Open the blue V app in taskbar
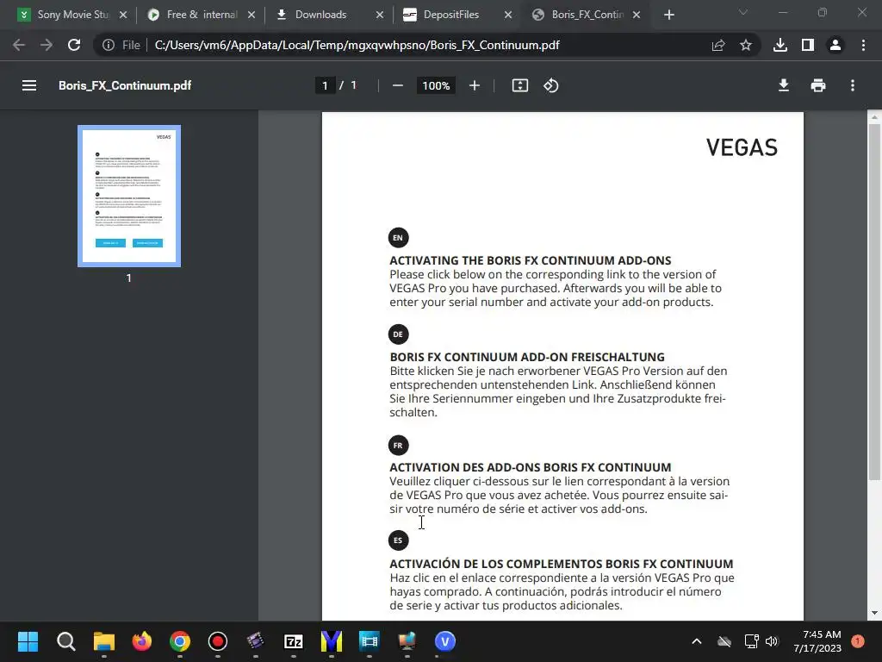Viewport: 882px width, 662px height. click(445, 641)
